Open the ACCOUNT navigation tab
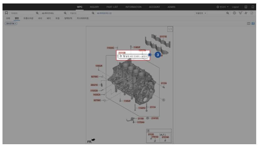259x147 pixels. tap(154, 7)
